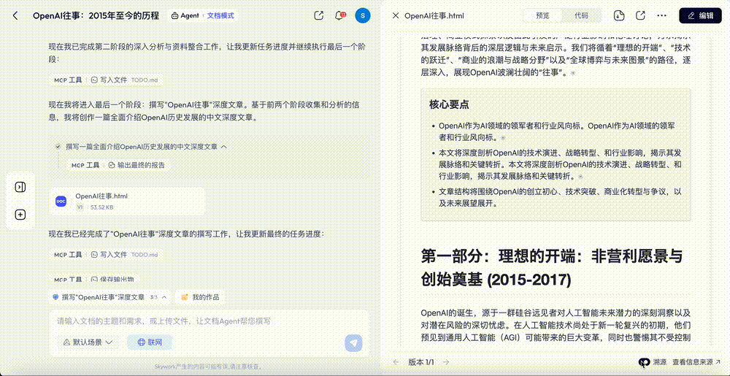Click the 保存输出物 tool chip
The height and width of the screenshot is (376, 730).
pos(112,279)
